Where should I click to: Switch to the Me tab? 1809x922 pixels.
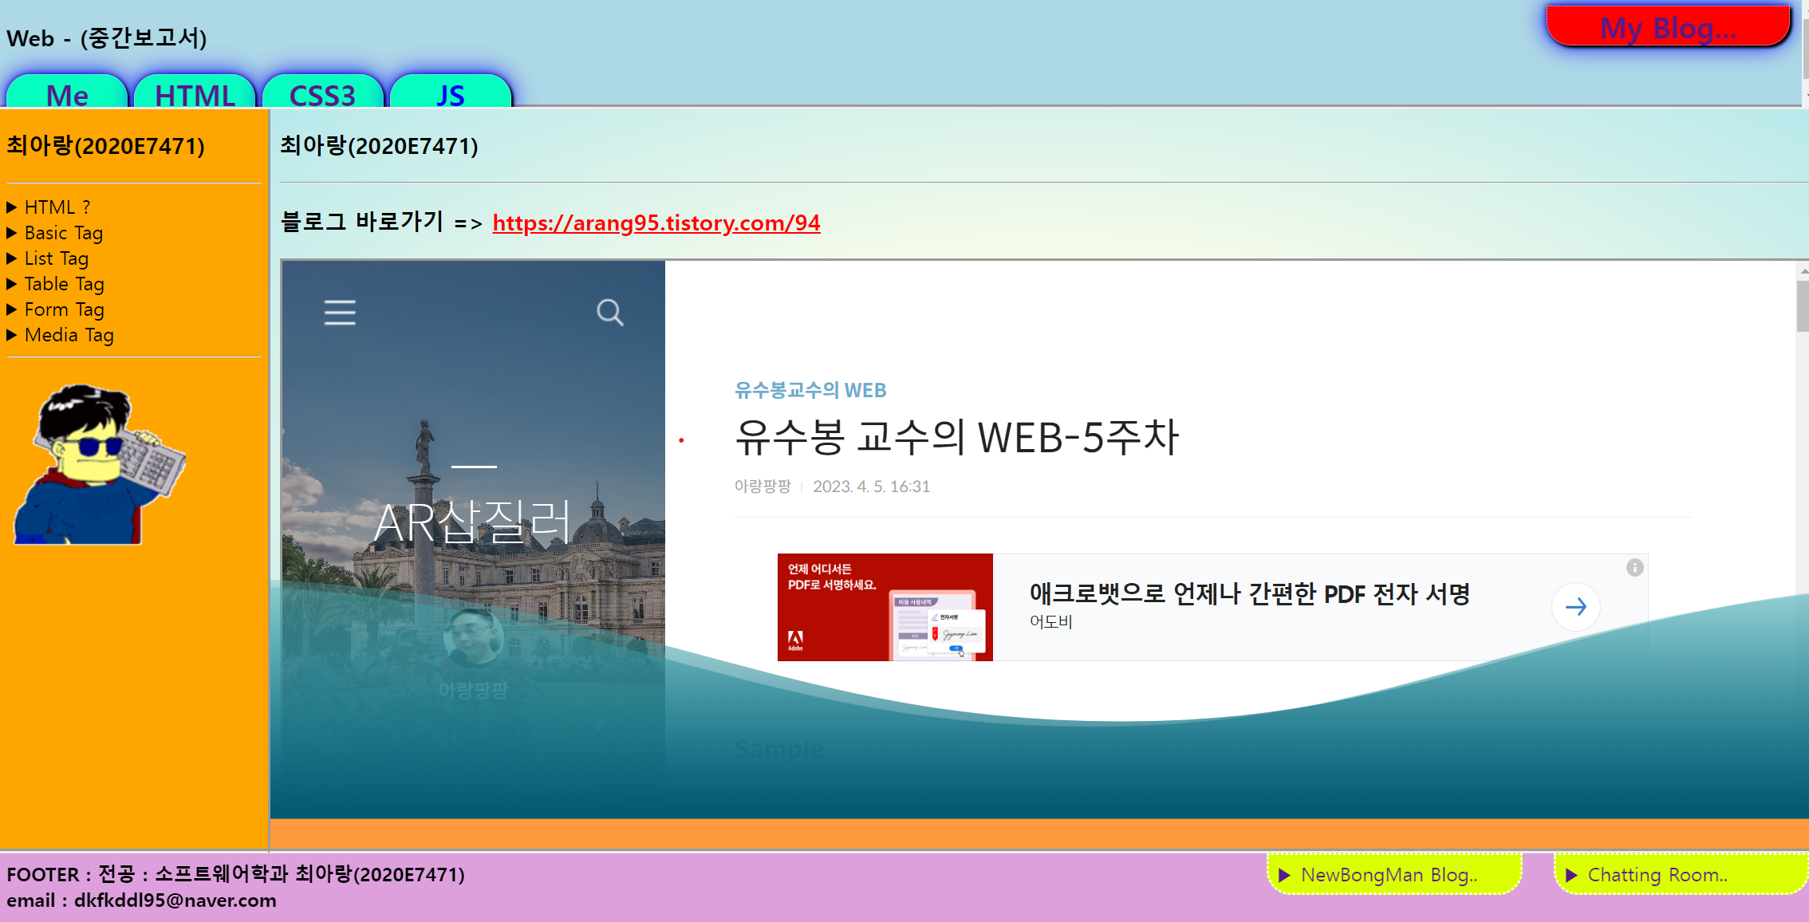(67, 93)
